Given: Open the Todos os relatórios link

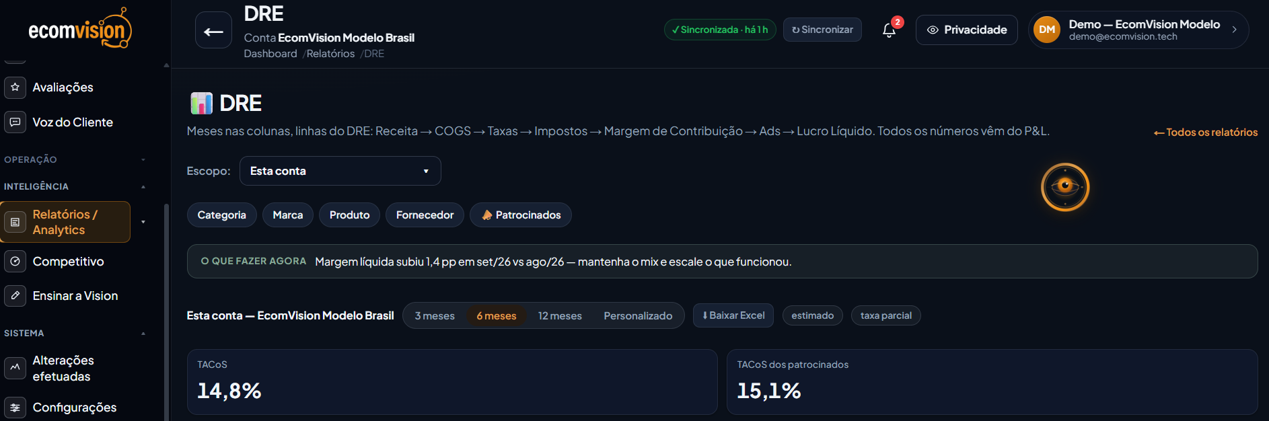Looking at the screenshot, I should 1206,132.
